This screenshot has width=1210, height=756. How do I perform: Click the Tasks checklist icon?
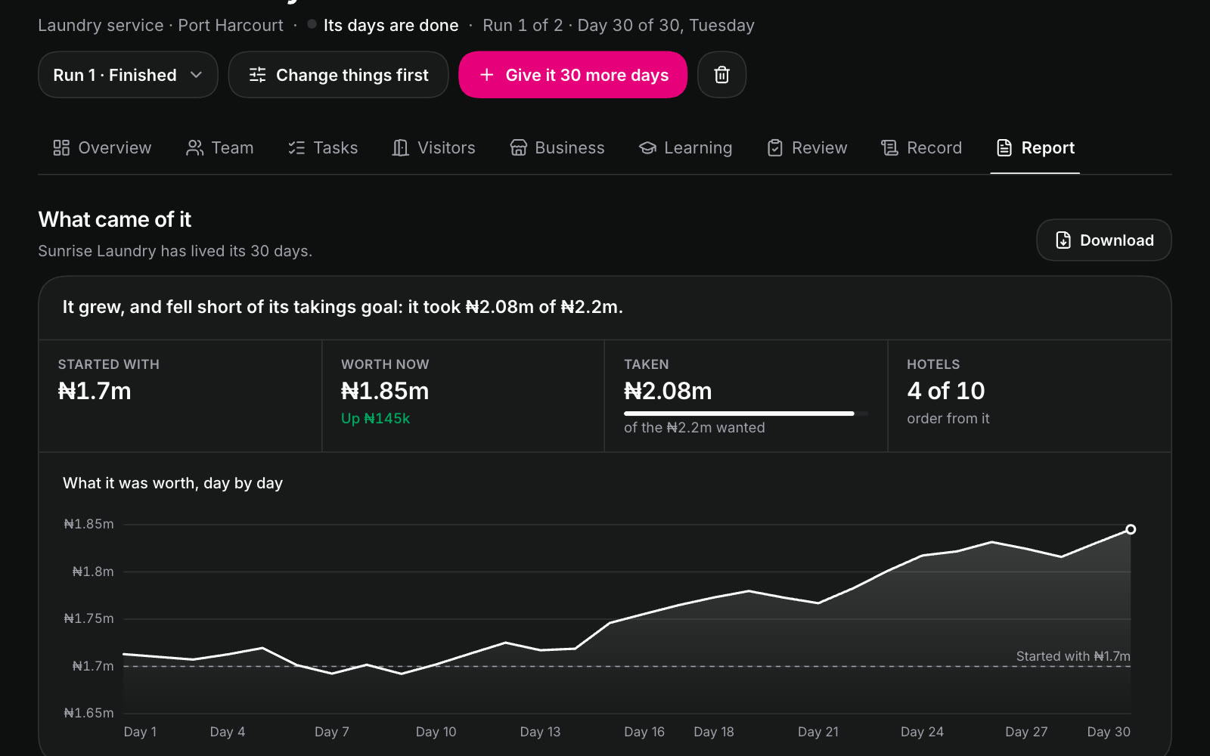[296, 147]
